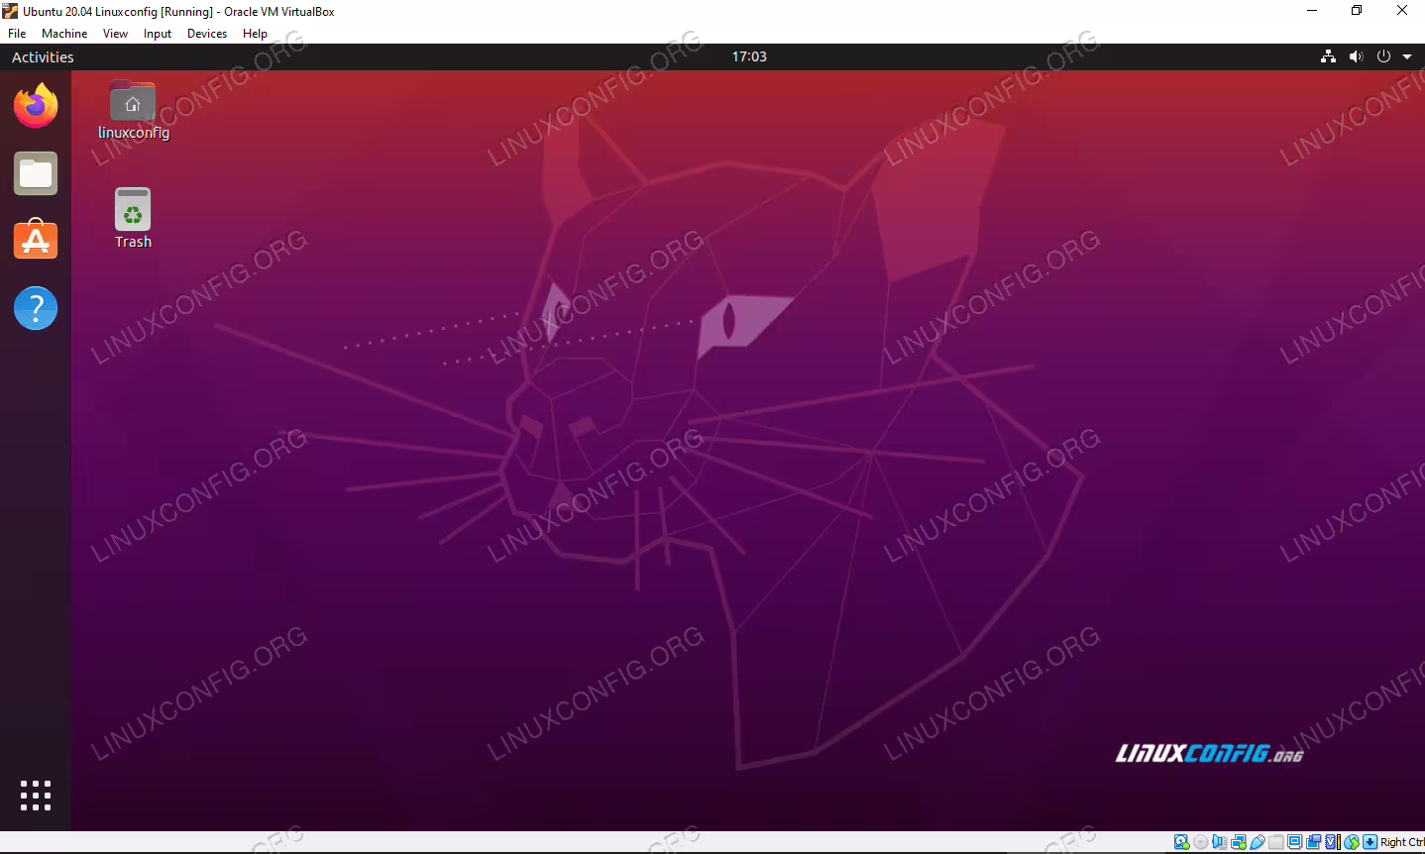Open the Files manager in dock
The height and width of the screenshot is (854, 1425).
pyautogui.click(x=36, y=173)
